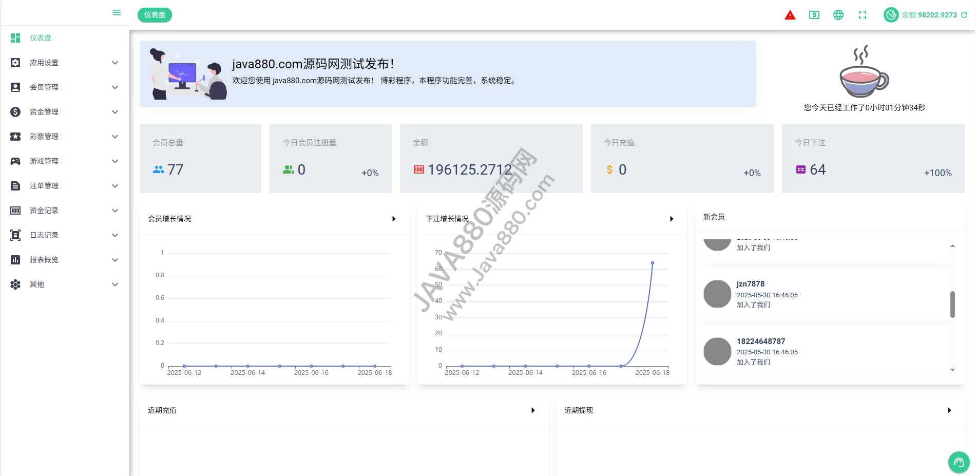Click the 注单管理 document icon
976x476 pixels.
(15, 186)
